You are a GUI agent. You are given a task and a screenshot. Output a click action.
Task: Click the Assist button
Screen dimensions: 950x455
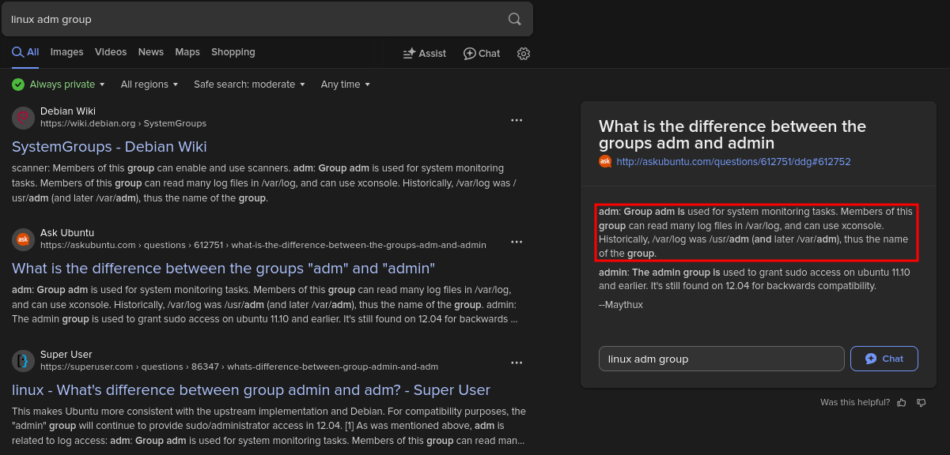[x=425, y=54]
